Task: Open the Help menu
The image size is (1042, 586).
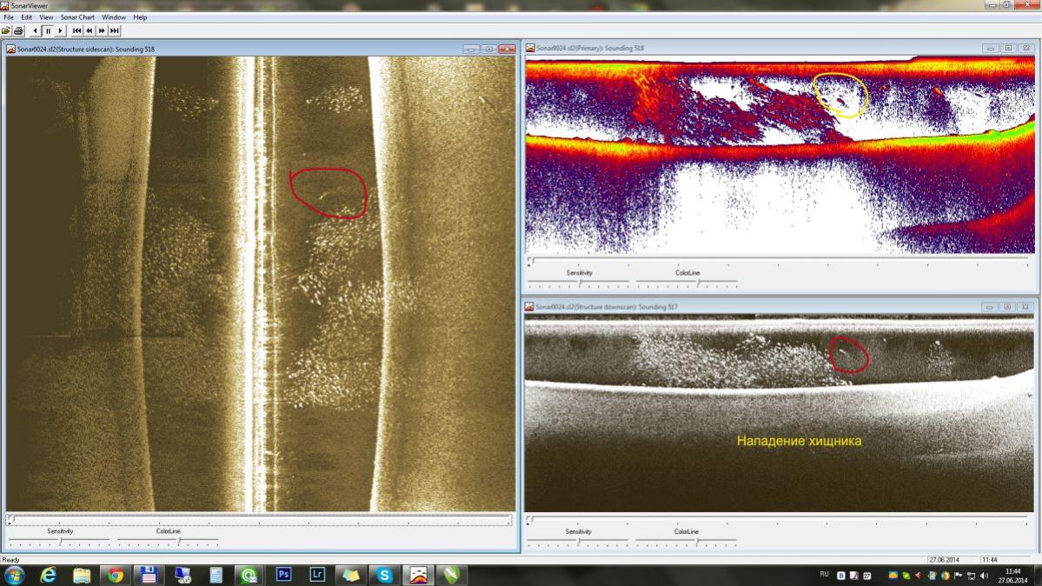Action: [140, 17]
